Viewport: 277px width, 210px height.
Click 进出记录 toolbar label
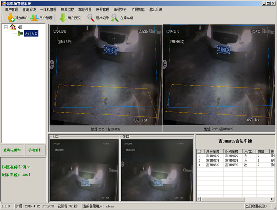[x=102, y=18]
